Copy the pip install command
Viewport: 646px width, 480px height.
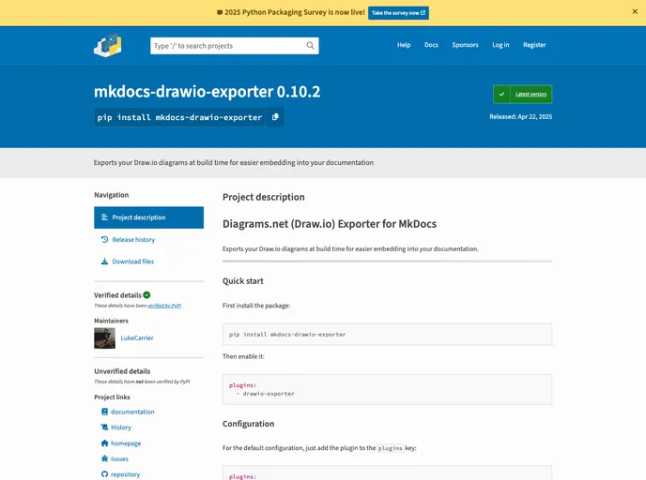pyautogui.click(x=275, y=117)
